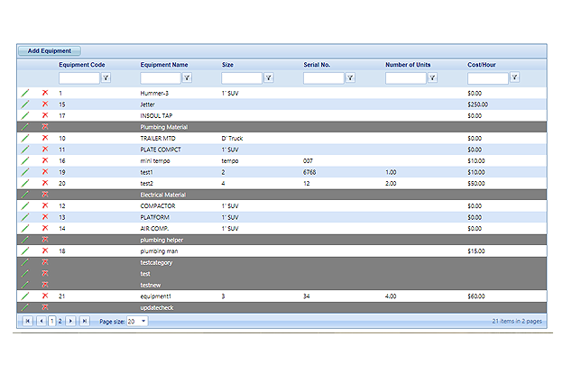The width and height of the screenshot is (563, 373).
Task: Click the Add Equipment button
Action: [50, 50]
